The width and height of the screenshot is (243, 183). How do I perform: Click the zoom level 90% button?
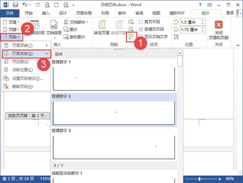point(230,179)
